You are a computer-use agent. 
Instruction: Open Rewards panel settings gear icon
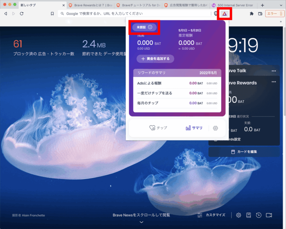pos(215,128)
